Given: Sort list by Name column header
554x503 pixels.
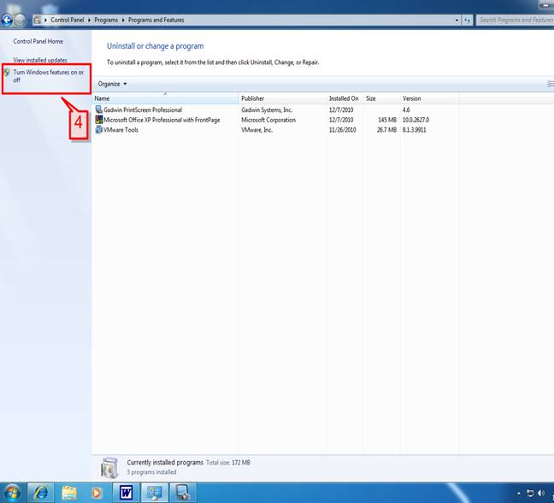Looking at the screenshot, I should pyautogui.click(x=165, y=98).
